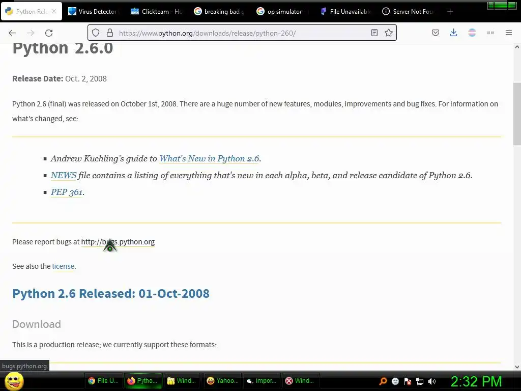Select the Pytho... Firefox taskbar button
This screenshot has height=391, width=521.
click(x=143, y=381)
